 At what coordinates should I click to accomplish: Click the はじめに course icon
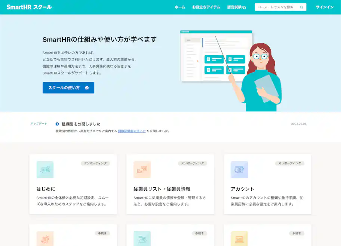click(x=45, y=169)
